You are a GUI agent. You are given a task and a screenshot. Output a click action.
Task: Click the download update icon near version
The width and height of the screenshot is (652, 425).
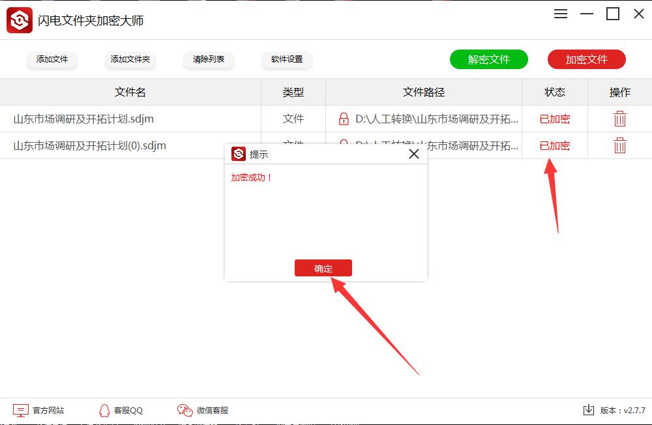point(588,410)
